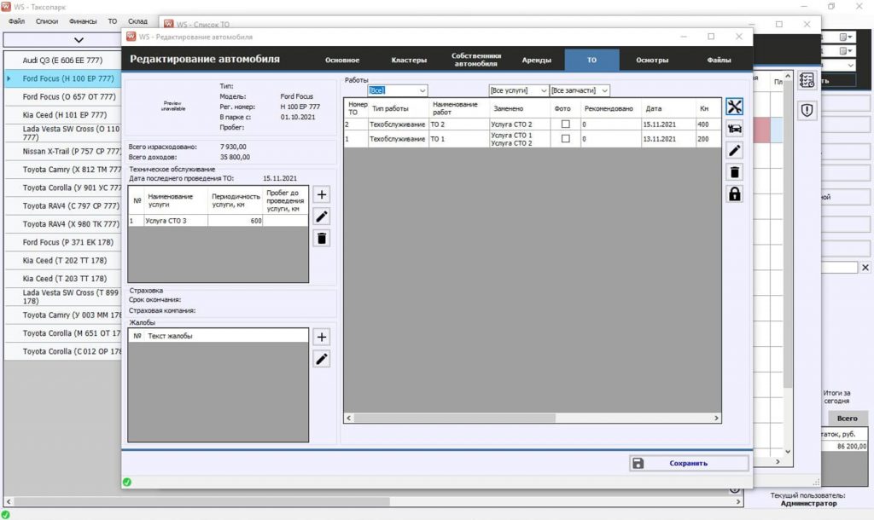Click the WS app icon in Таксопарк title bar

point(6,7)
